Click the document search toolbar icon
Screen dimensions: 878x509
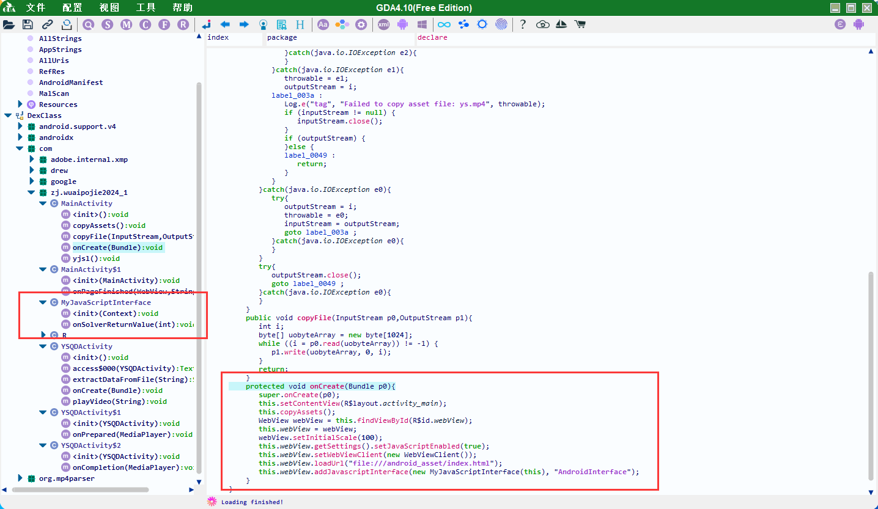point(281,24)
